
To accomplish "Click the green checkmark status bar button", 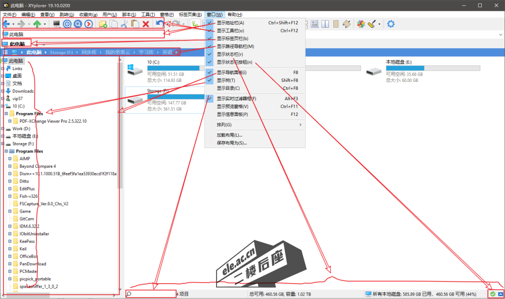I will (492, 294).
